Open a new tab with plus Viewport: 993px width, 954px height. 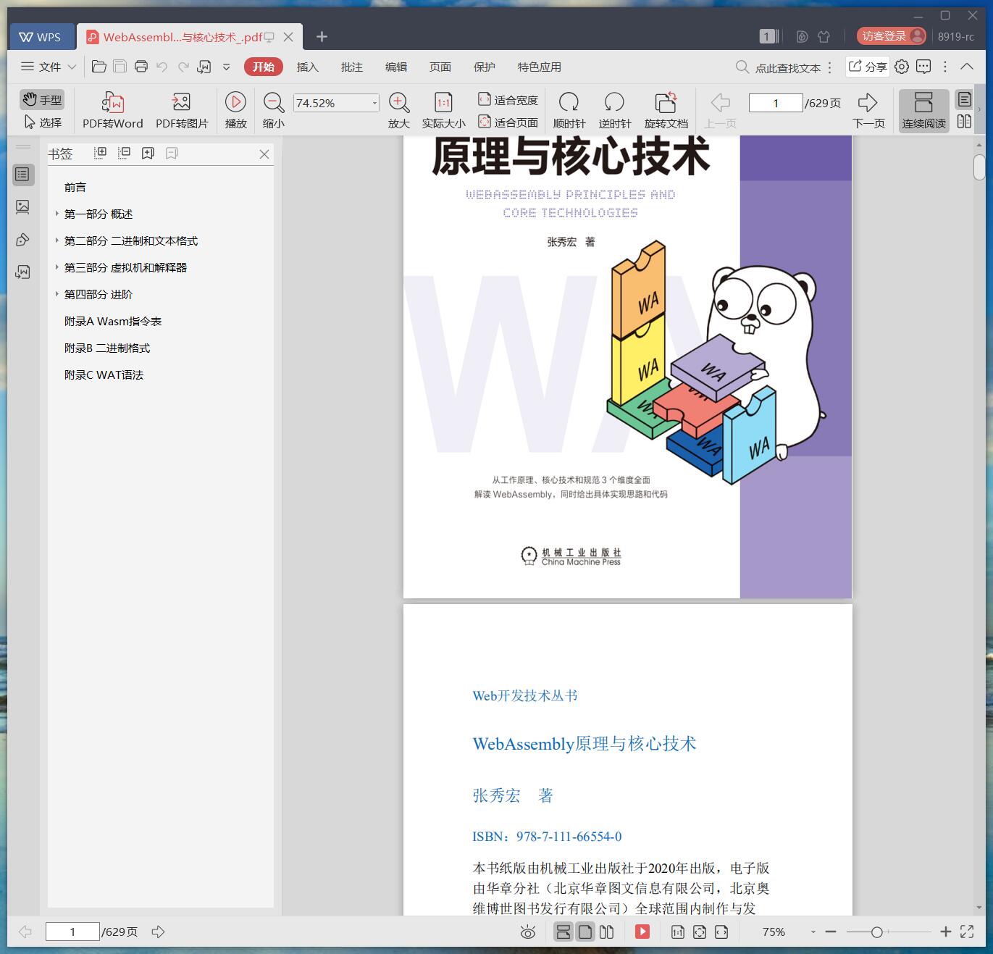[322, 37]
